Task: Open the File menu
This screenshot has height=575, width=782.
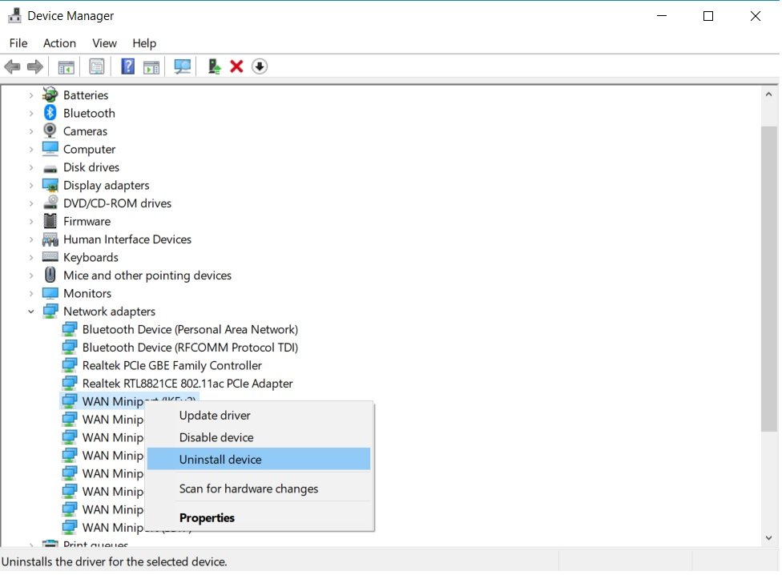Action: 18,43
